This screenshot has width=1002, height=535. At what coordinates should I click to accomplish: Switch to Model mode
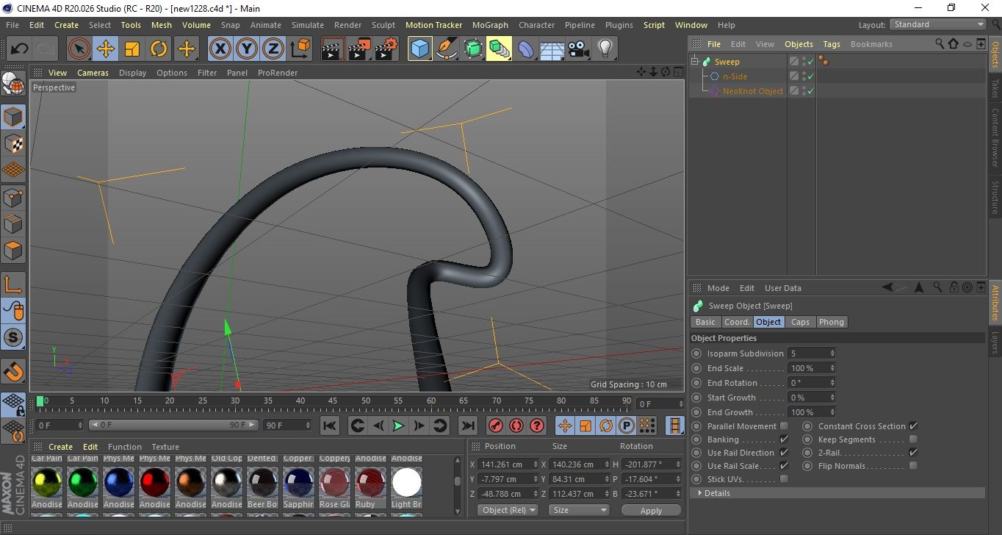13,118
